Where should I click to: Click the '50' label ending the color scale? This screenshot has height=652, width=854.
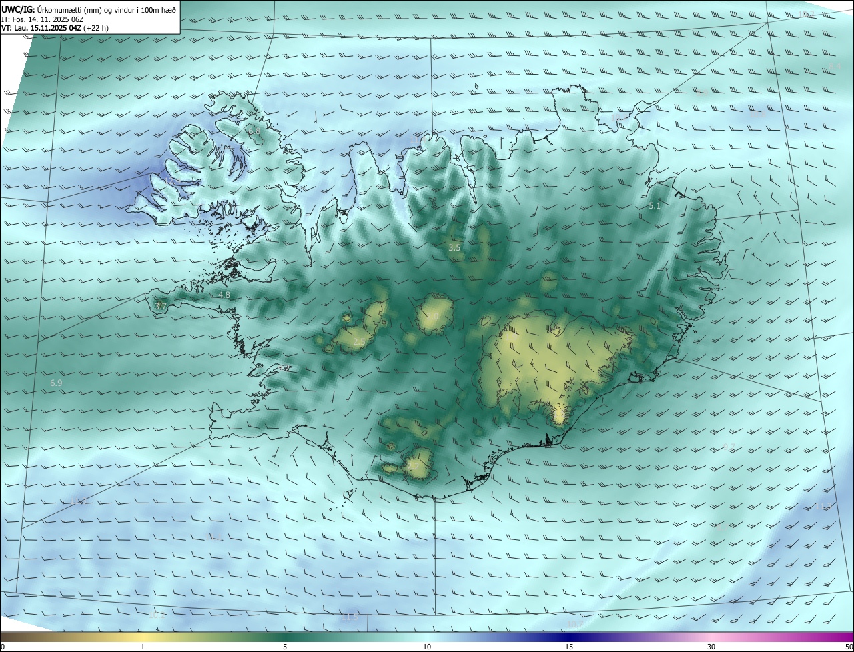click(849, 647)
